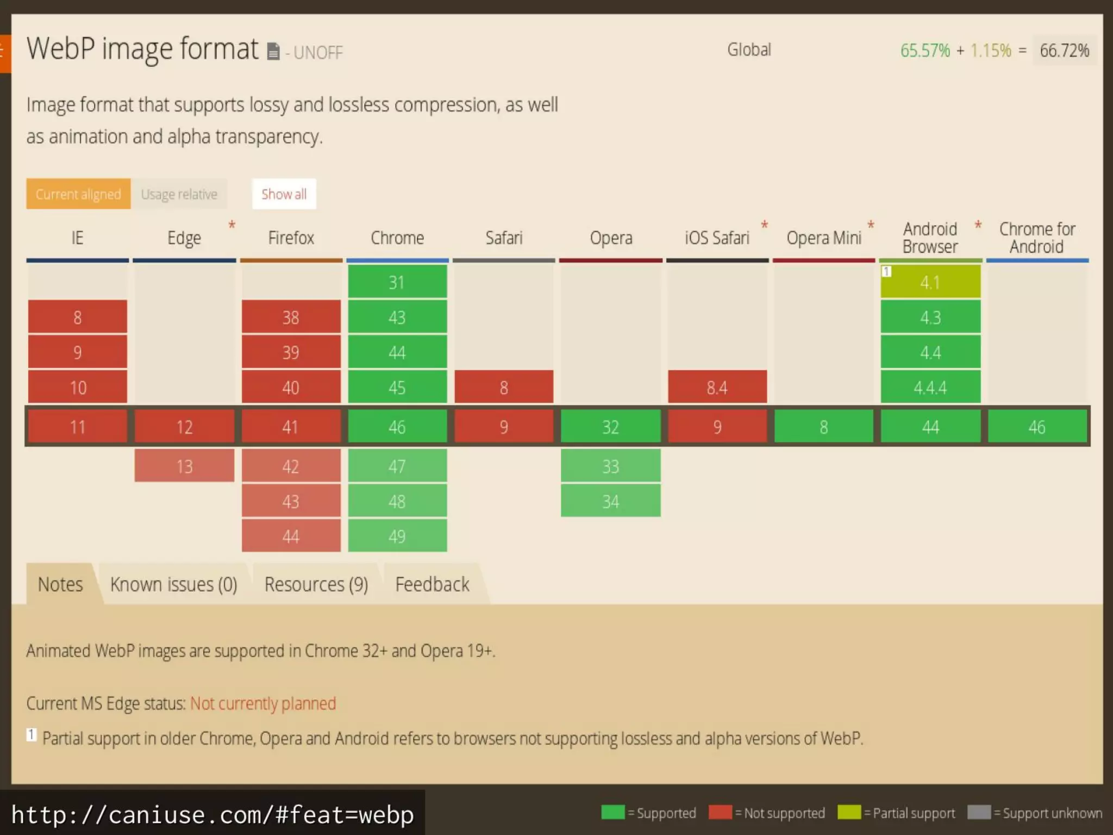Click the Firefox 41 unsupported cell

[291, 427]
